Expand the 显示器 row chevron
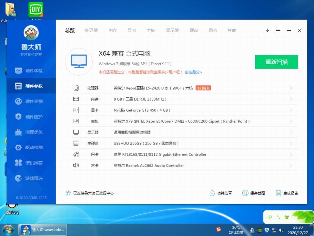Screen dimensions: 314x236 click(291, 133)
